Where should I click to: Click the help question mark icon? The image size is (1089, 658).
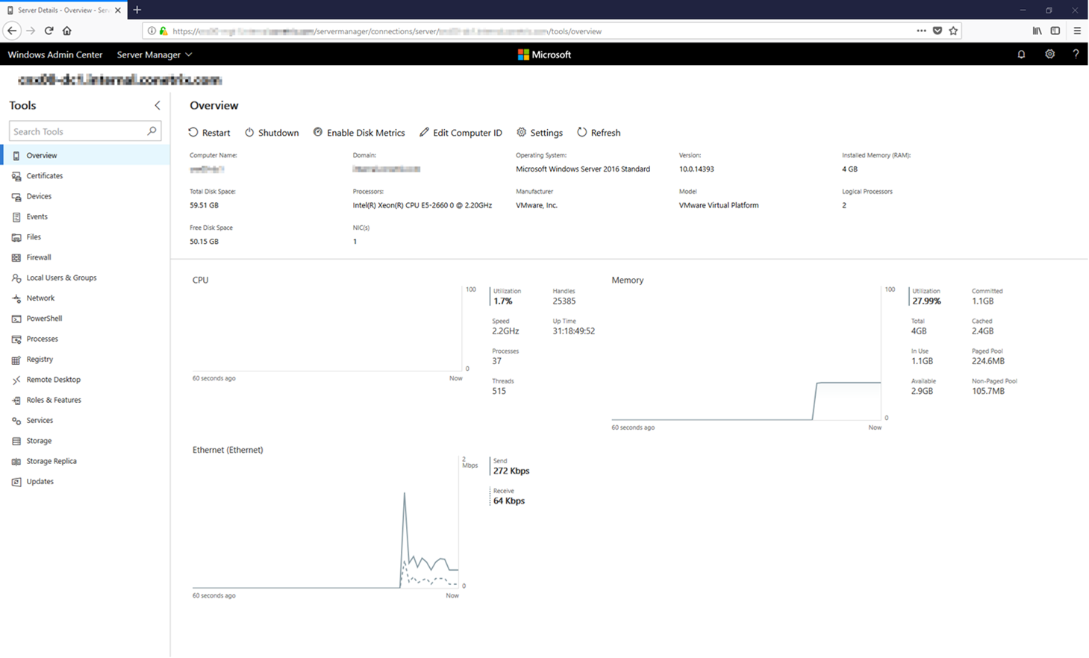click(x=1076, y=54)
